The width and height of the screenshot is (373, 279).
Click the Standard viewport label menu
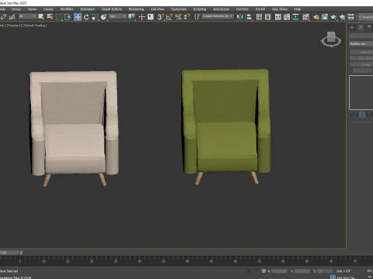[x=14, y=26]
